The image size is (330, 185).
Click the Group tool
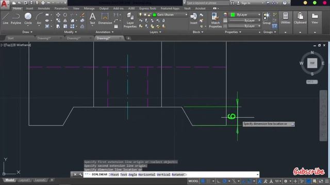267,18
